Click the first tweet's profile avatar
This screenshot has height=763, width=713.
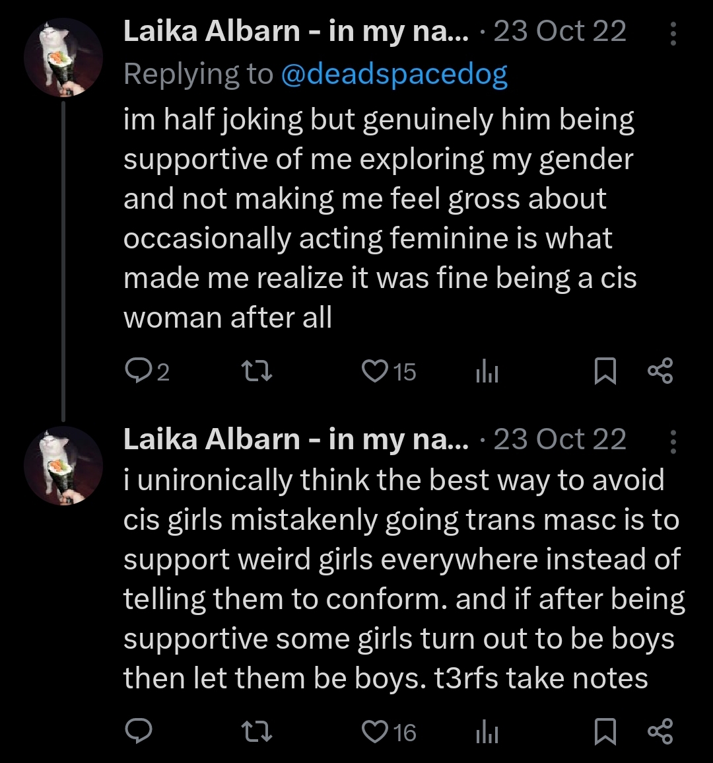point(63,58)
